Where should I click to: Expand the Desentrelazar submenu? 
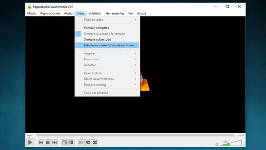tap(107, 73)
